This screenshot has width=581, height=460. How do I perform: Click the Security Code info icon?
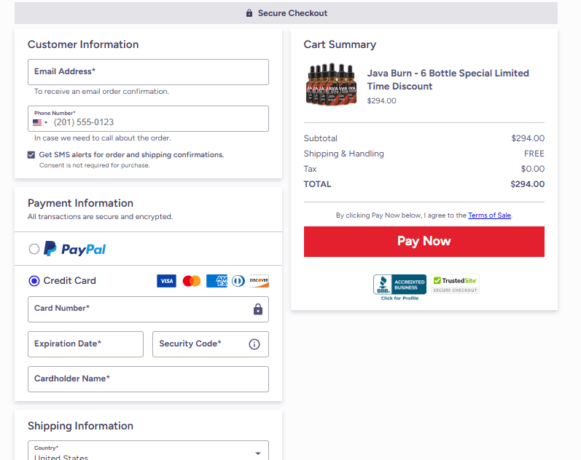click(x=254, y=344)
